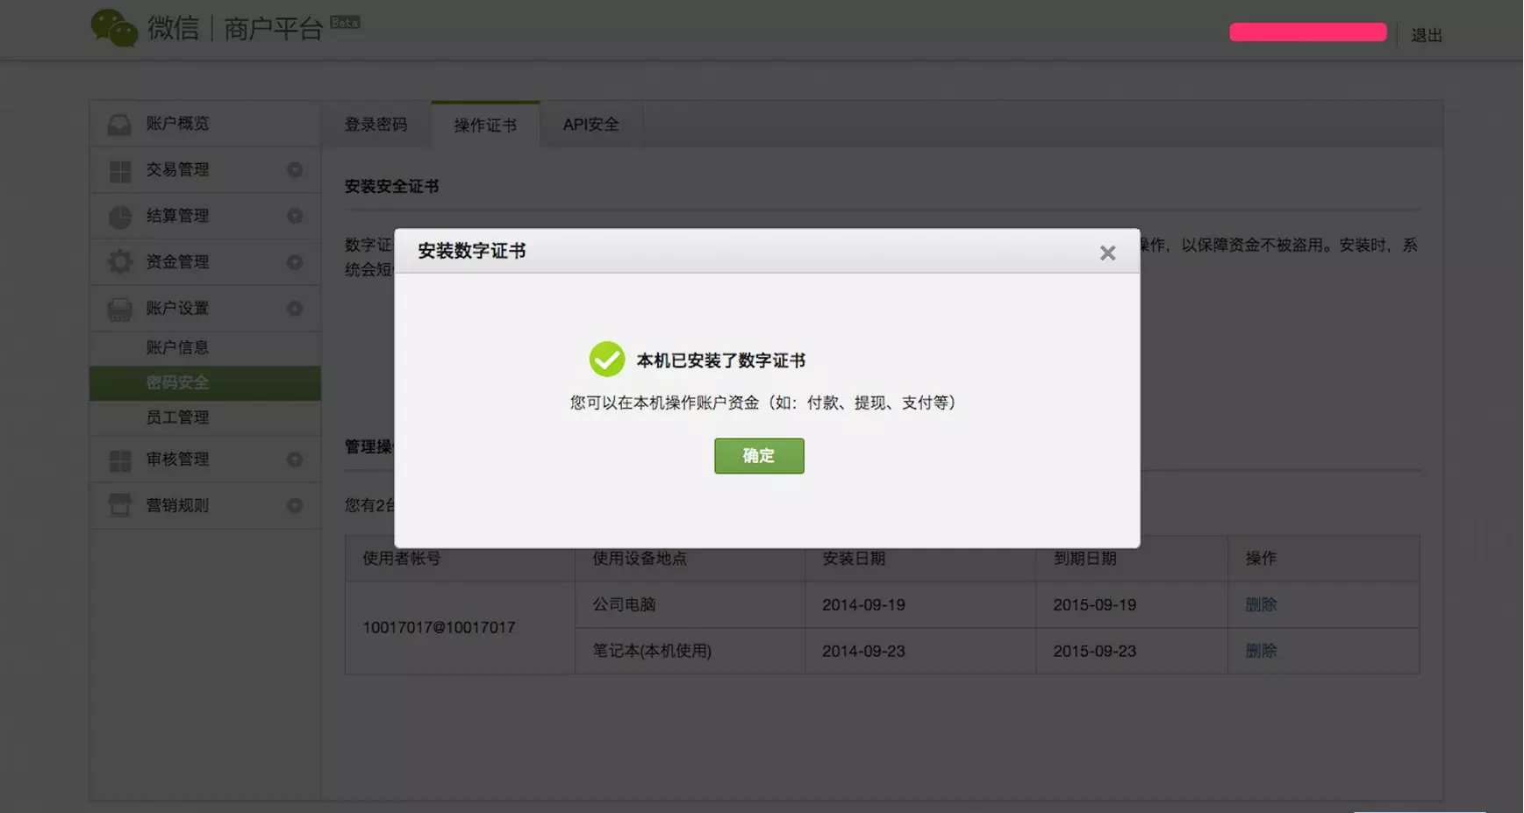Click the 安装数字证书 dialog title

tap(471, 252)
